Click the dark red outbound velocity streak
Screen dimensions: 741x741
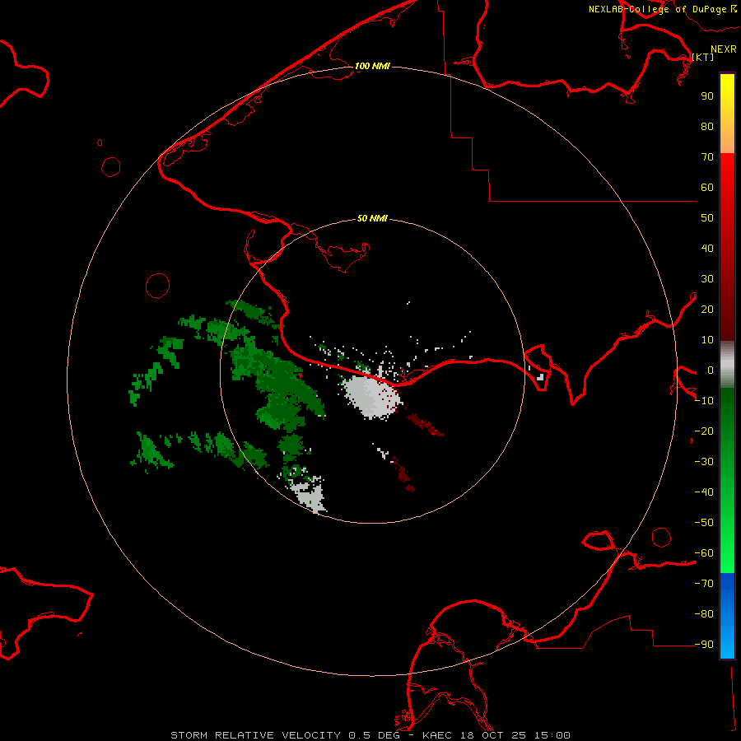pyautogui.click(x=426, y=424)
